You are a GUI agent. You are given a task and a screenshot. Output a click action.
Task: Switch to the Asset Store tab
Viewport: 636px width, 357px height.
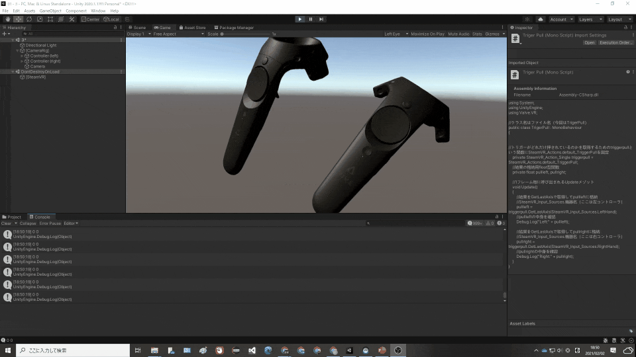pyautogui.click(x=192, y=28)
